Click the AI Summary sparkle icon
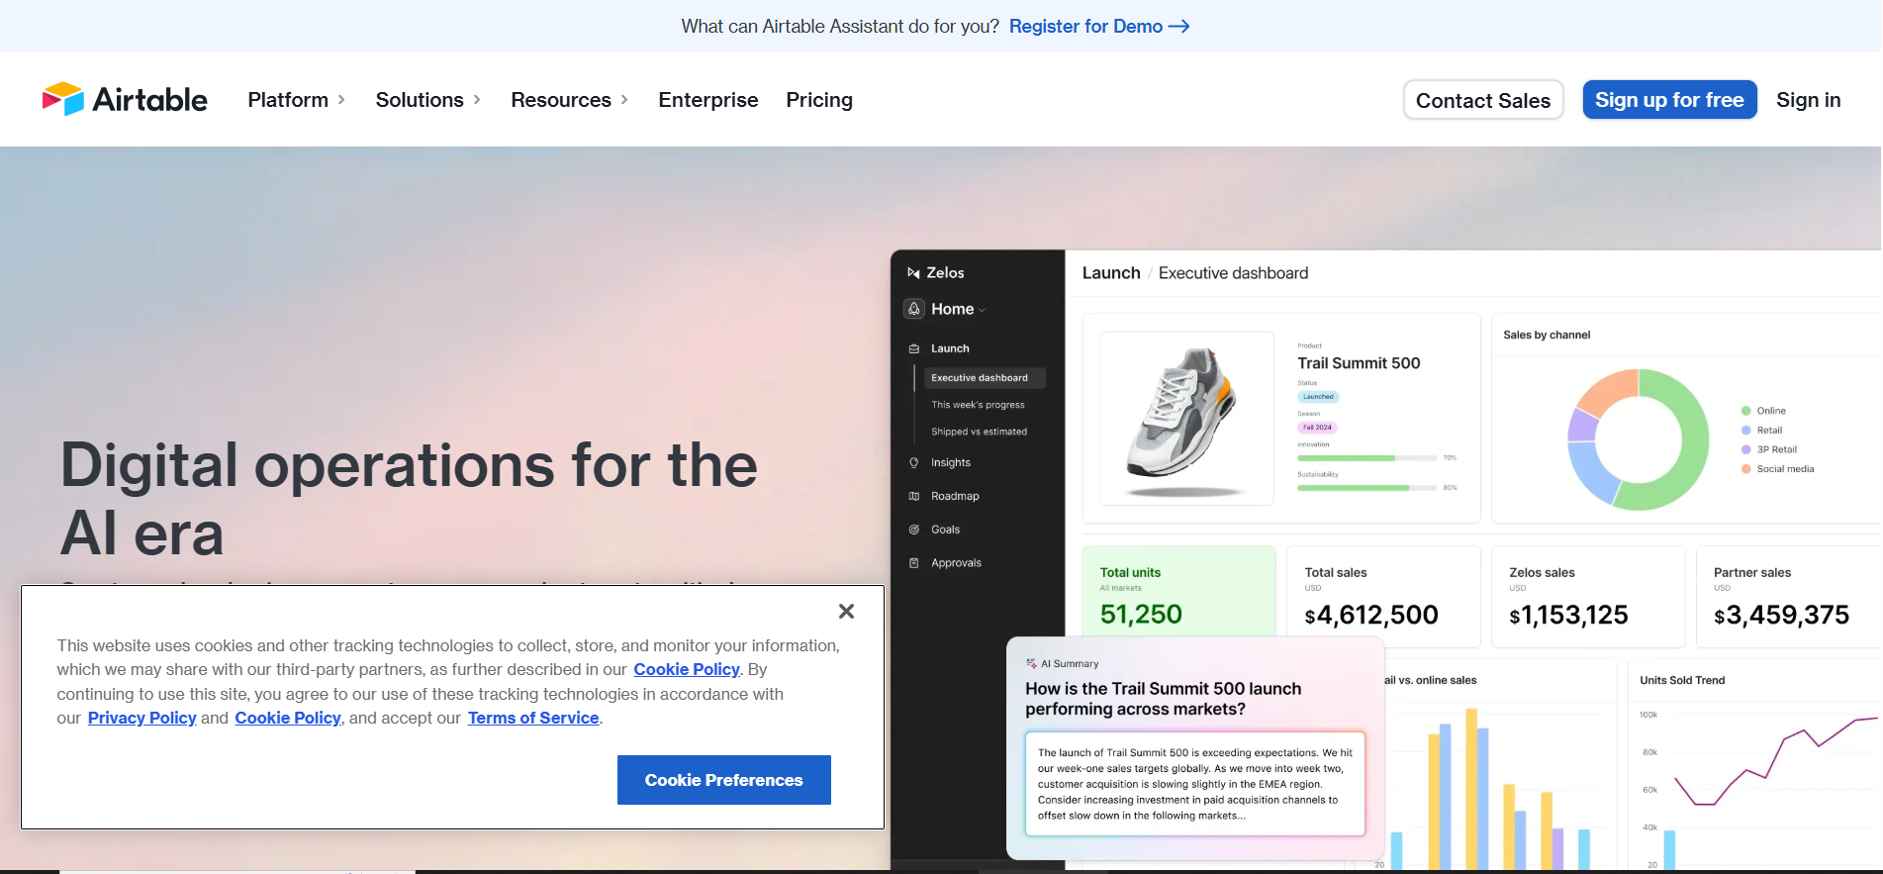Screen dimensions: 1883x874 click(1032, 663)
